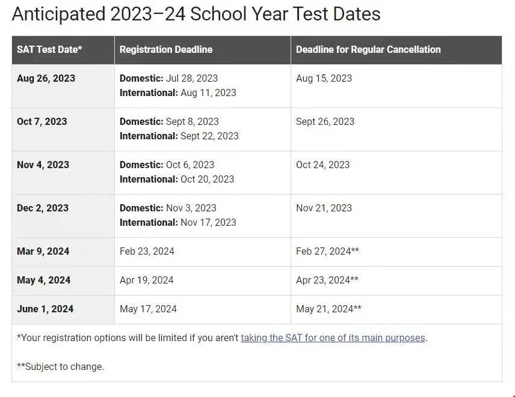
Task: Select the Mar 9, 2024 test date cell
Action: (x=63, y=252)
